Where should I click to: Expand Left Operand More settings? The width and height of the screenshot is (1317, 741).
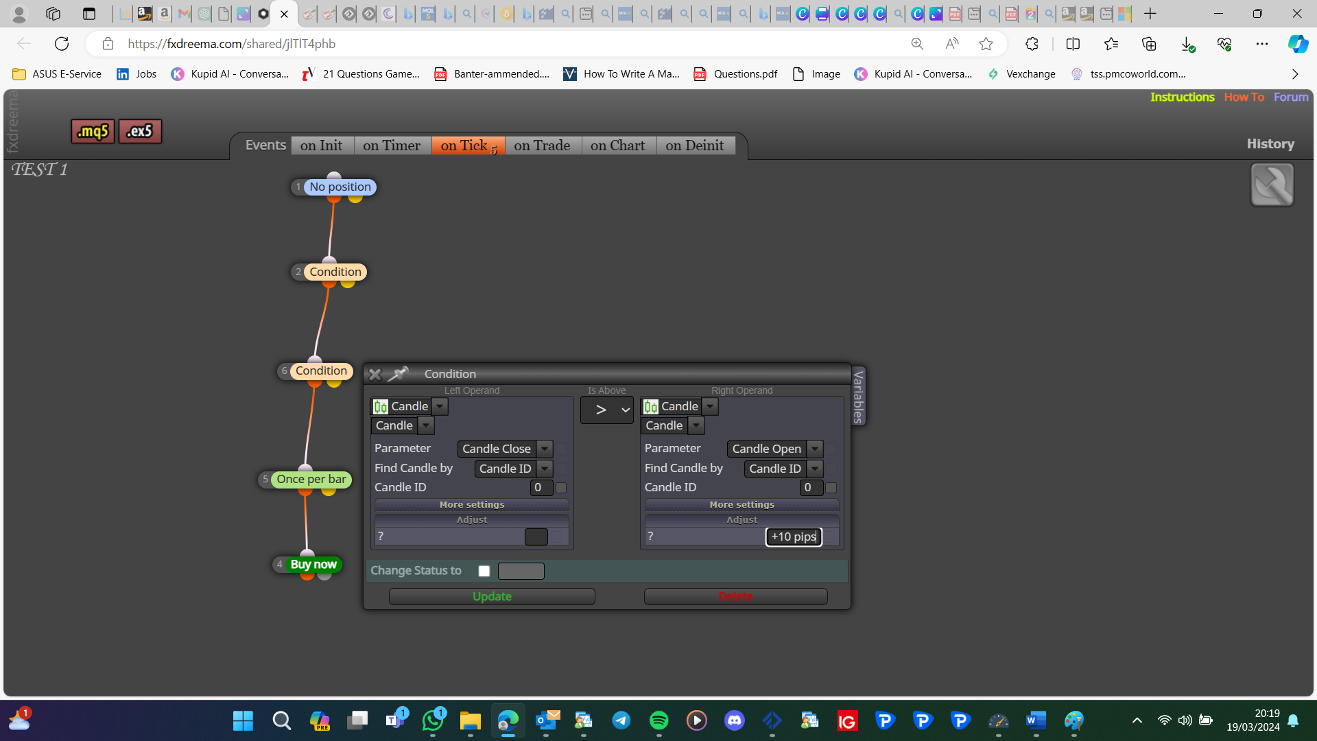point(472,505)
